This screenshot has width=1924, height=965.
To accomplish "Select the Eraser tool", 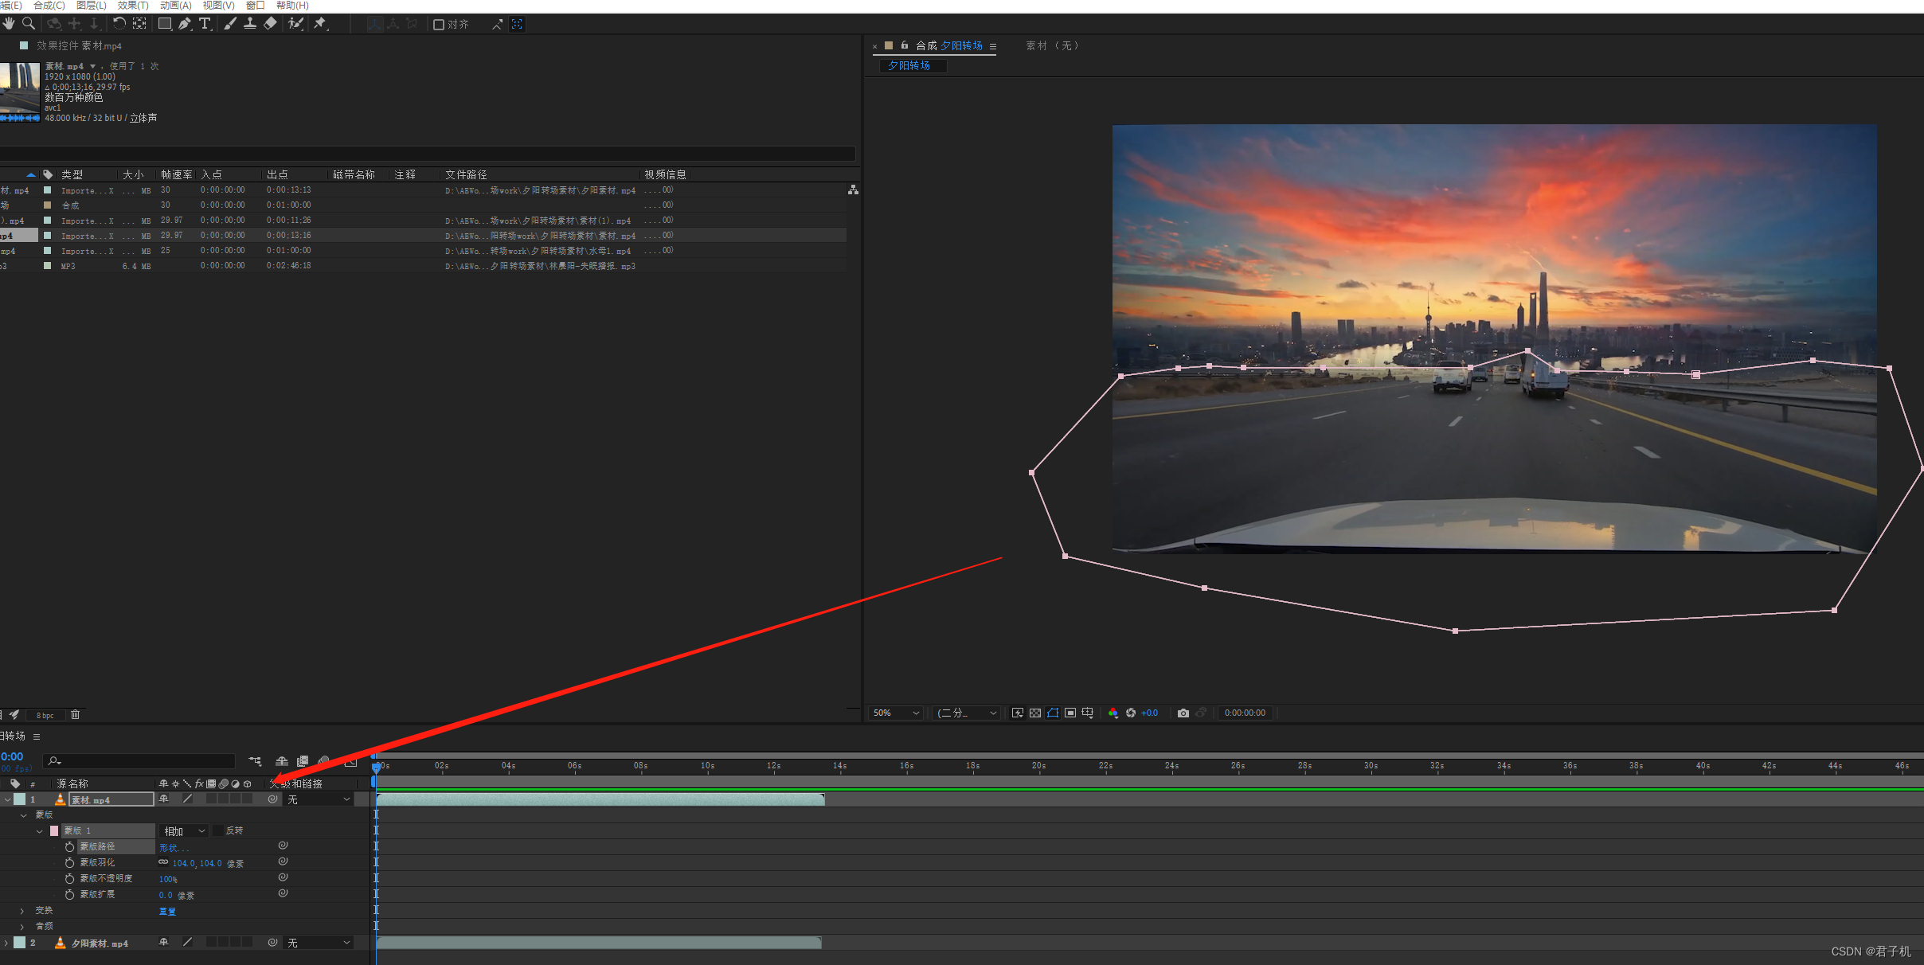I will [270, 24].
